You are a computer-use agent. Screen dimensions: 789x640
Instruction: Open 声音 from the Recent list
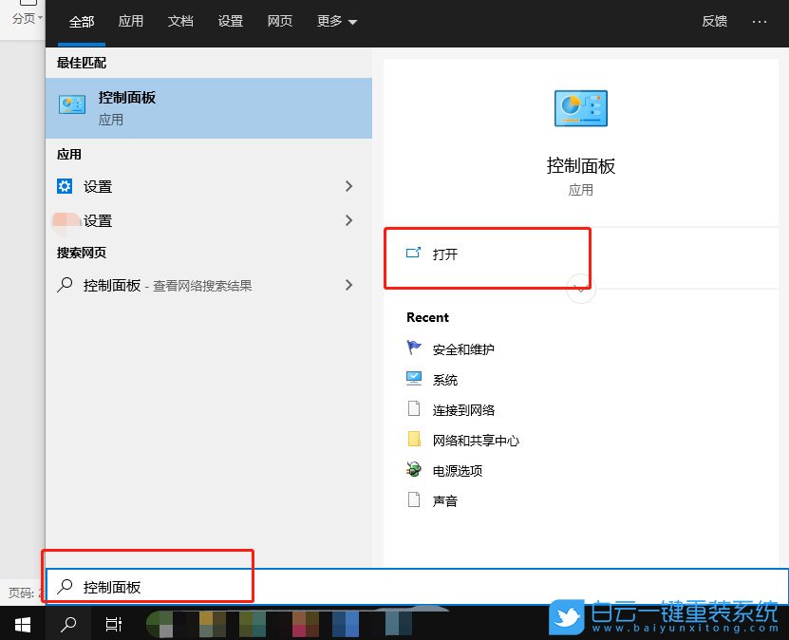(443, 500)
